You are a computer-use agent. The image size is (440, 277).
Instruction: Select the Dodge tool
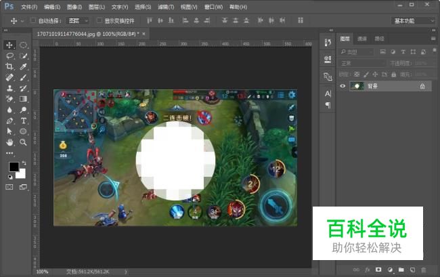23,110
